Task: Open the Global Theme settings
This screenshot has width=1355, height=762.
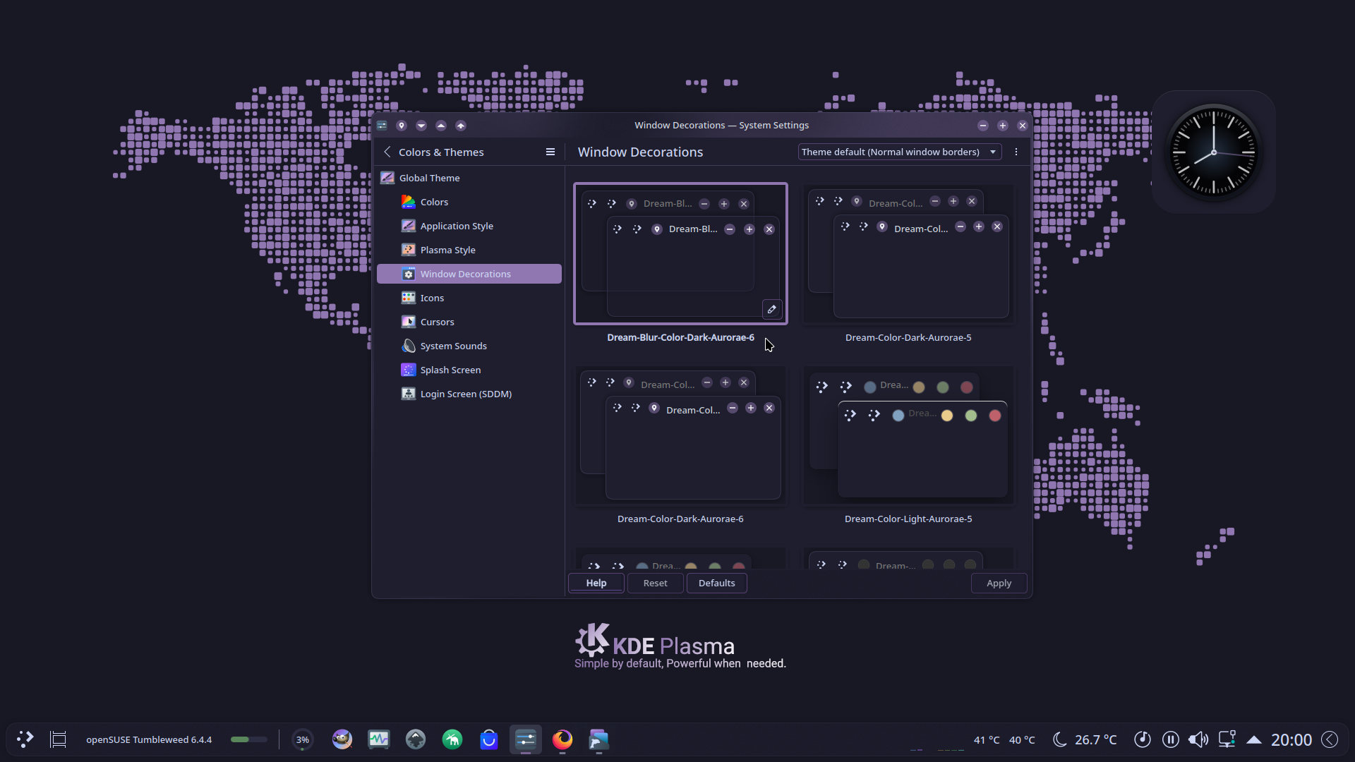Action: click(x=428, y=178)
